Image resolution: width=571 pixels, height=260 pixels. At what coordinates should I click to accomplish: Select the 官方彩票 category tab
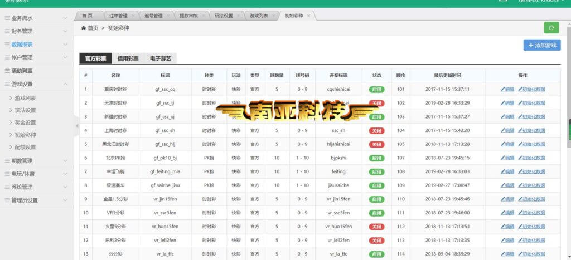click(x=95, y=58)
